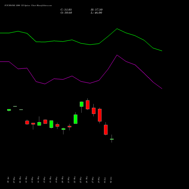Click the low value L: 46.00
Screen dimensions: 189x189
(x=96, y=13)
